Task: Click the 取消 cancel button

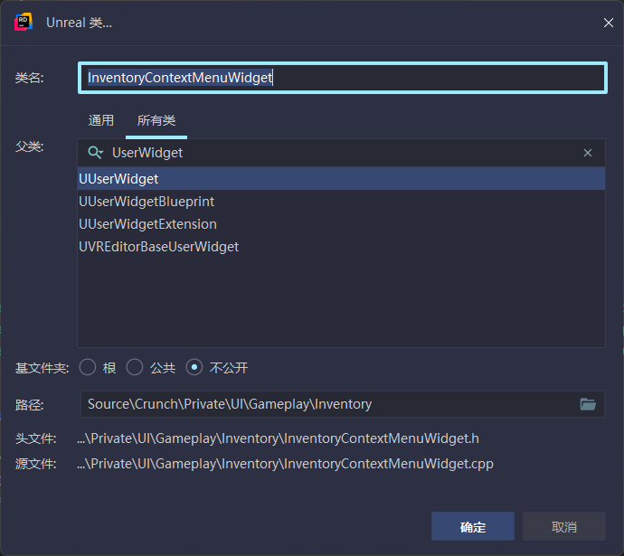Action: click(x=564, y=526)
